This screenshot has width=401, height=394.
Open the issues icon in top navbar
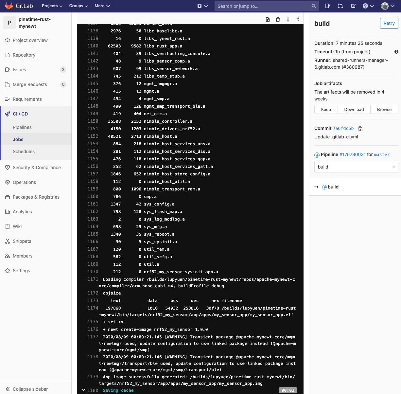(328, 6)
